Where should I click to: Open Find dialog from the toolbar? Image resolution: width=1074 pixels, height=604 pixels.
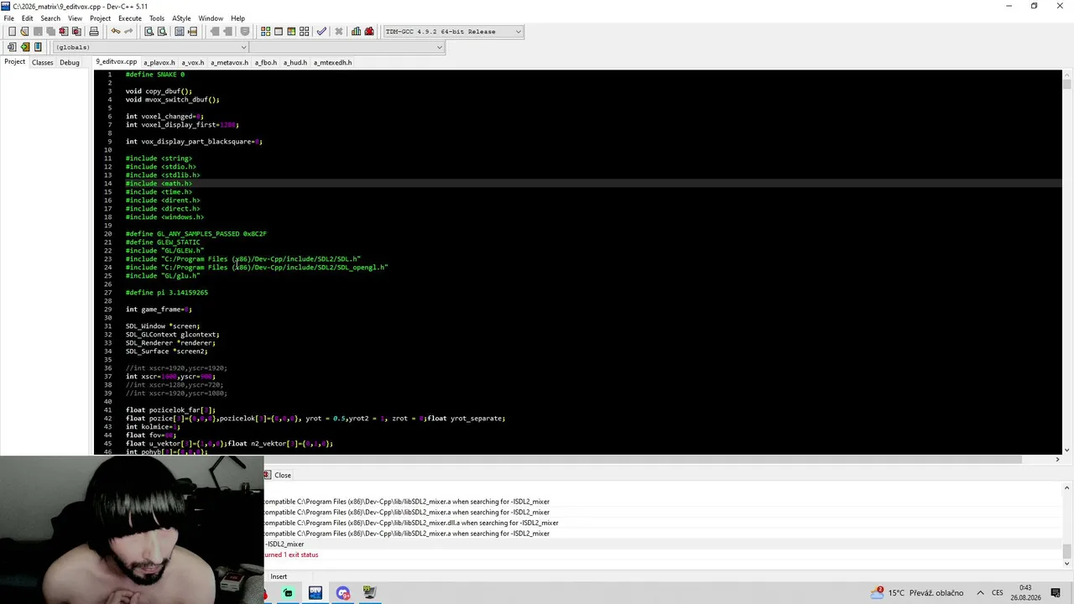coord(149,32)
